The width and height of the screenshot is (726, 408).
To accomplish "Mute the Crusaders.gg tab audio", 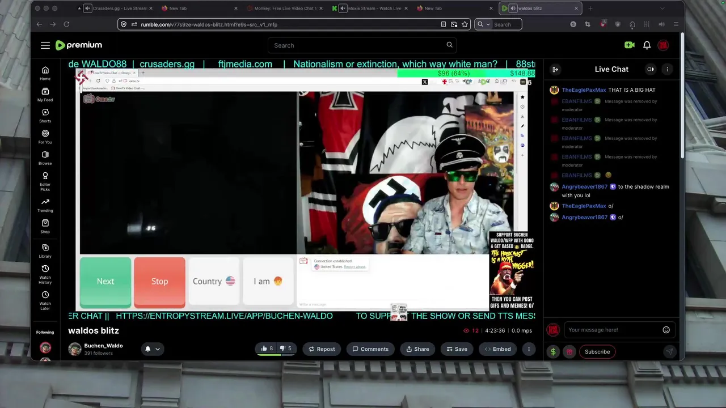I will pyautogui.click(x=87, y=8).
